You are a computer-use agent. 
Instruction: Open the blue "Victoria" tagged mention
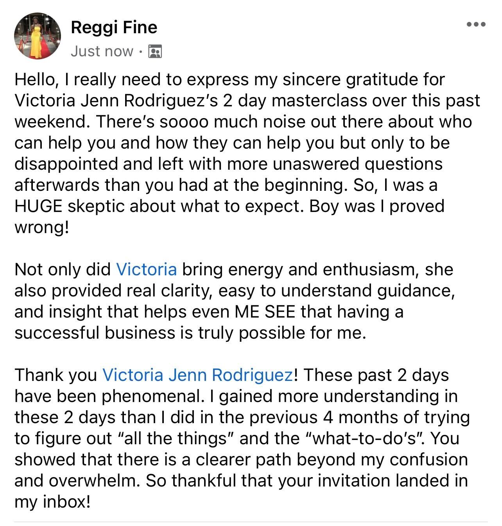click(147, 269)
